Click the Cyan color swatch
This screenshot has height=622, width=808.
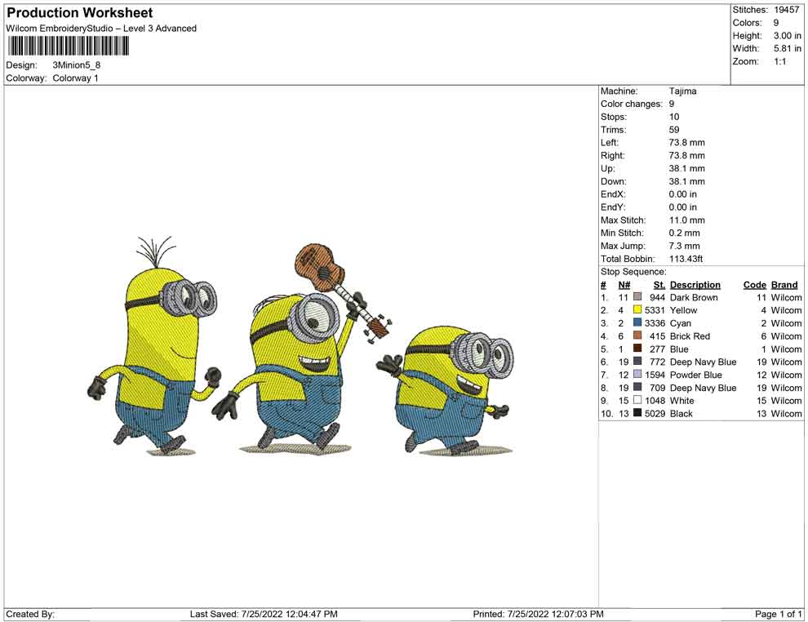coord(637,322)
